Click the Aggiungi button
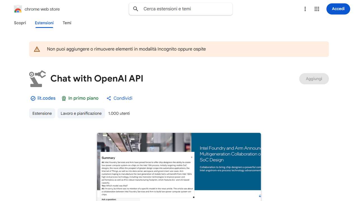358x201 pixels. [314, 79]
